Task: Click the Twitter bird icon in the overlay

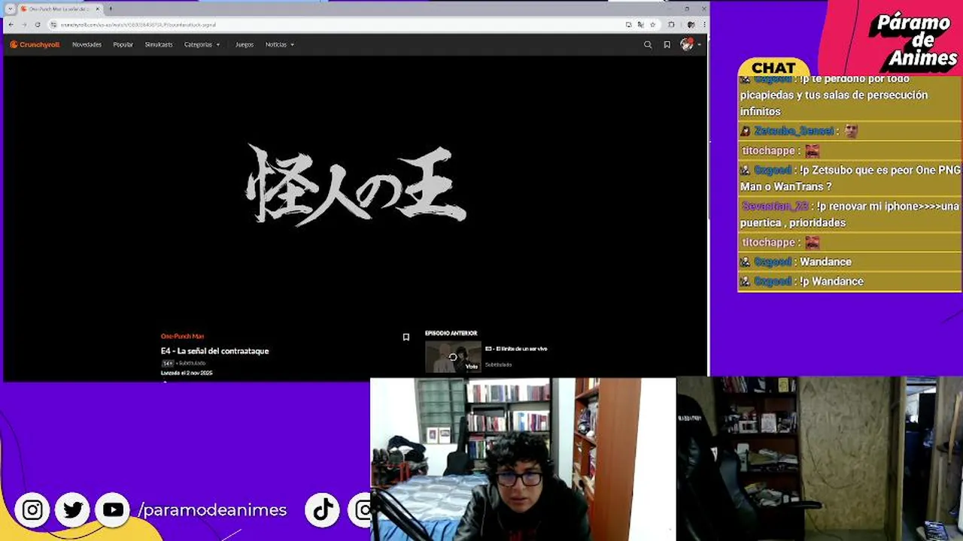Action: (x=73, y=510)
